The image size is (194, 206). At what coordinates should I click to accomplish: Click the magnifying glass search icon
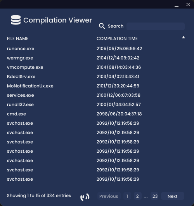pyautogui.click(x=102, y=26)
